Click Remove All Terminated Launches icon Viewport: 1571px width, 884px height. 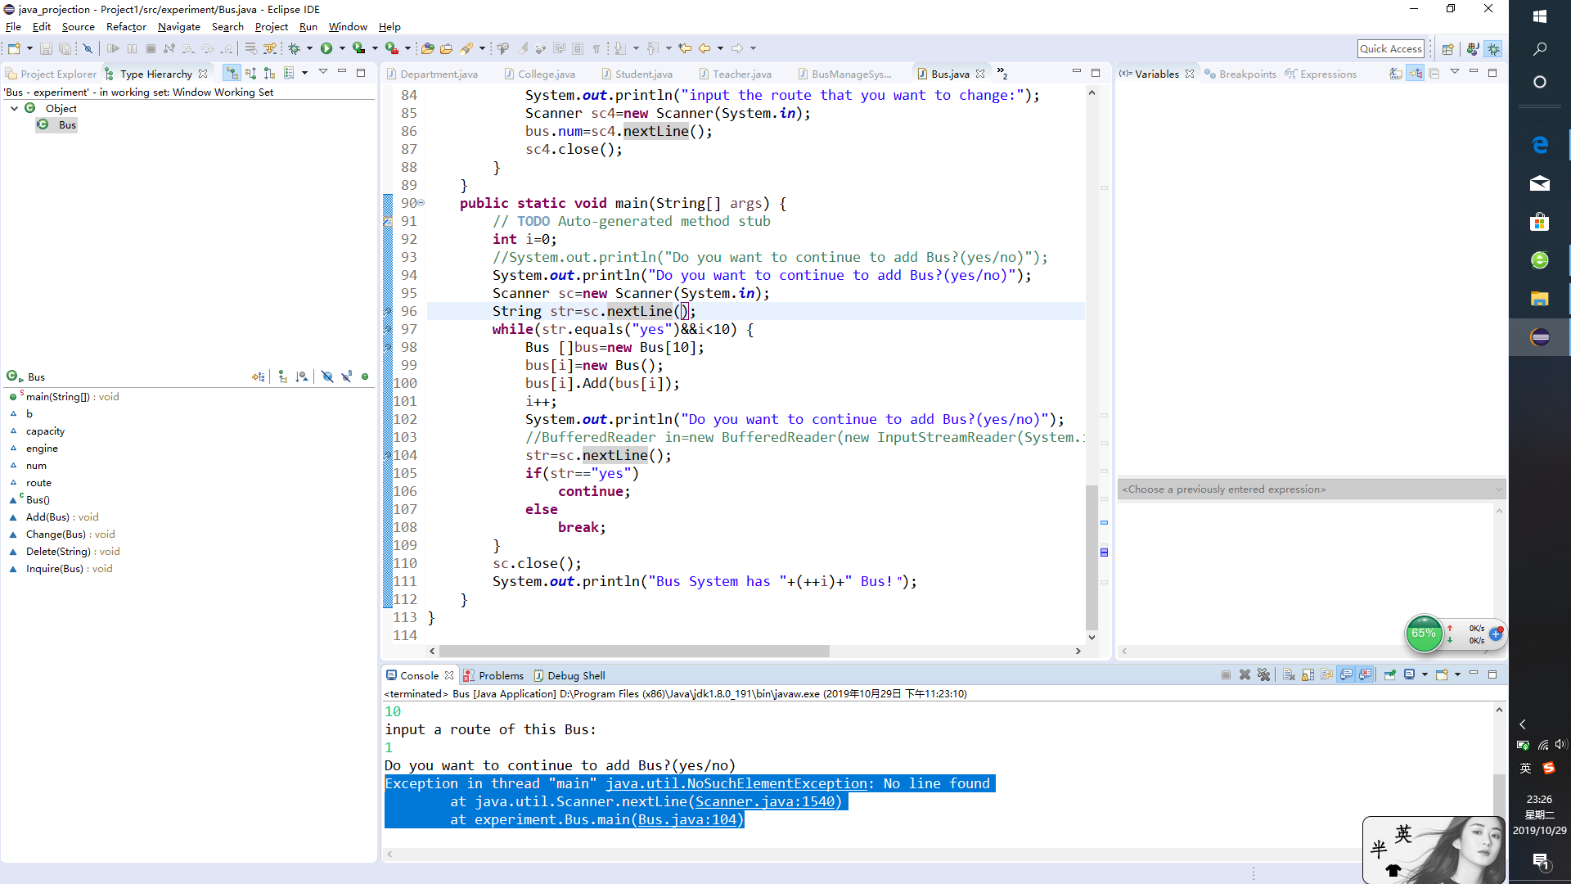tap(1264, 675)
